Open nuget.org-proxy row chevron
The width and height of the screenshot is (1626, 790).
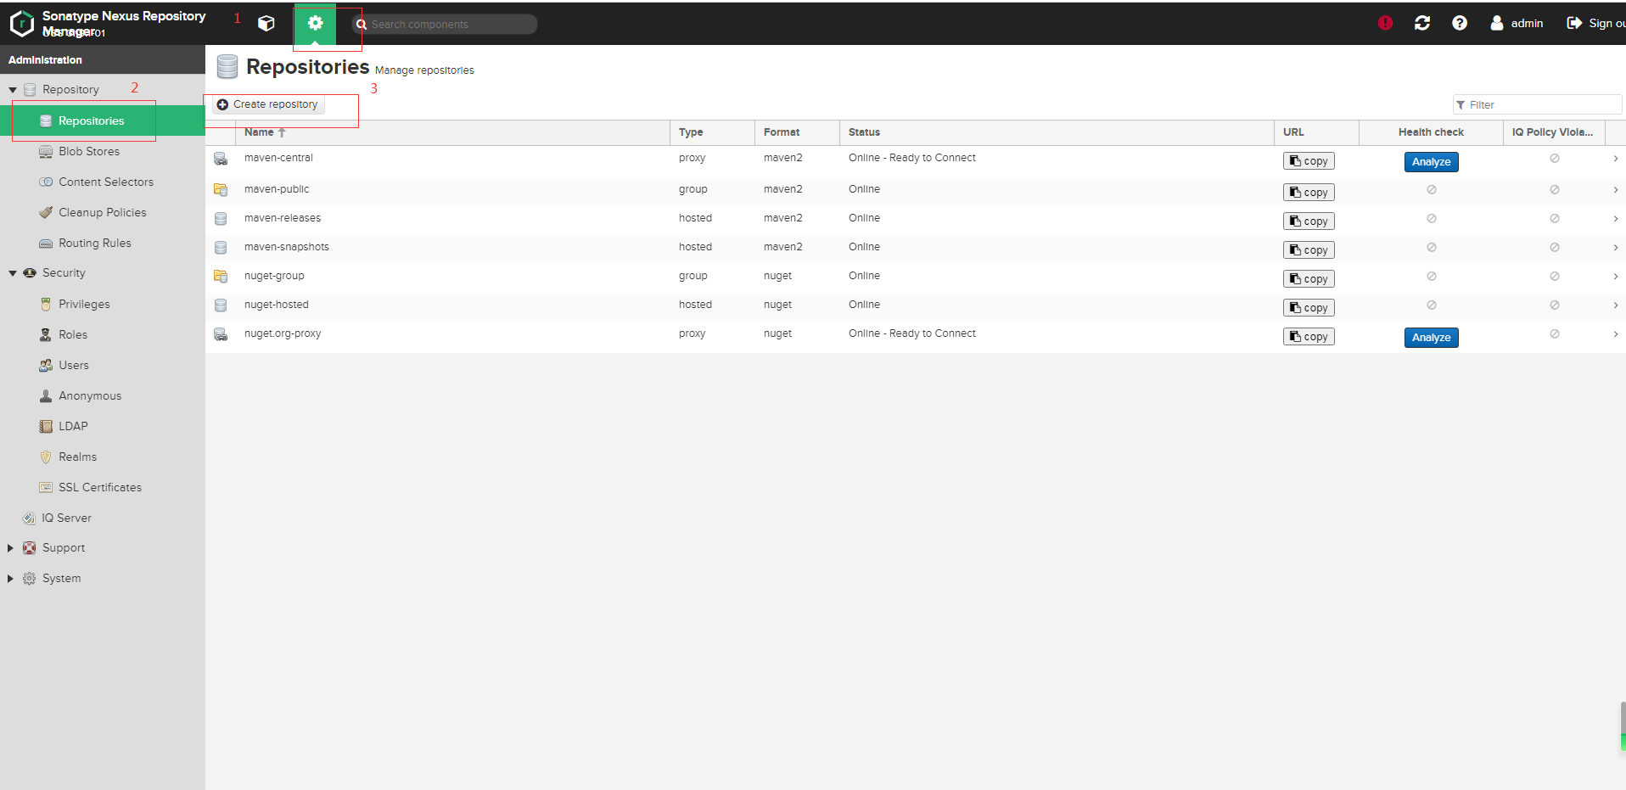[x=1615, y=334]
